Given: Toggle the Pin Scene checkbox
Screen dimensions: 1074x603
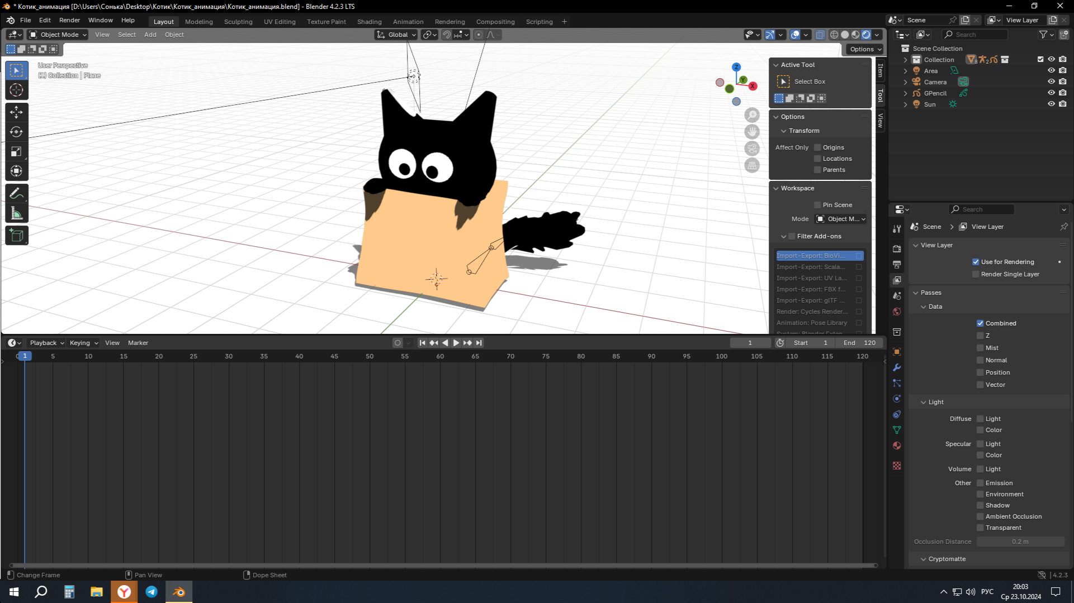Looking at the screenshot, I should [x=817, y=205].
